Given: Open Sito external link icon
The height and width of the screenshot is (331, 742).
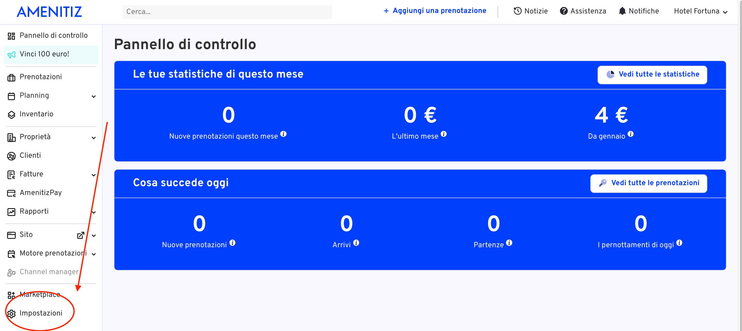Looking at the screenshot, I should [x=81, y=235].
